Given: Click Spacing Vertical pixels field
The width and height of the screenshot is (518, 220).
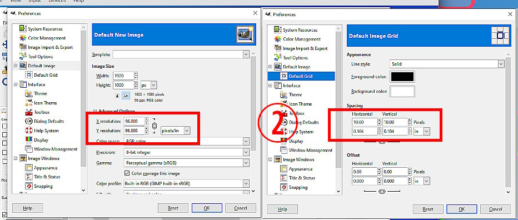Looking at the screenshot, I should point(395,122).
